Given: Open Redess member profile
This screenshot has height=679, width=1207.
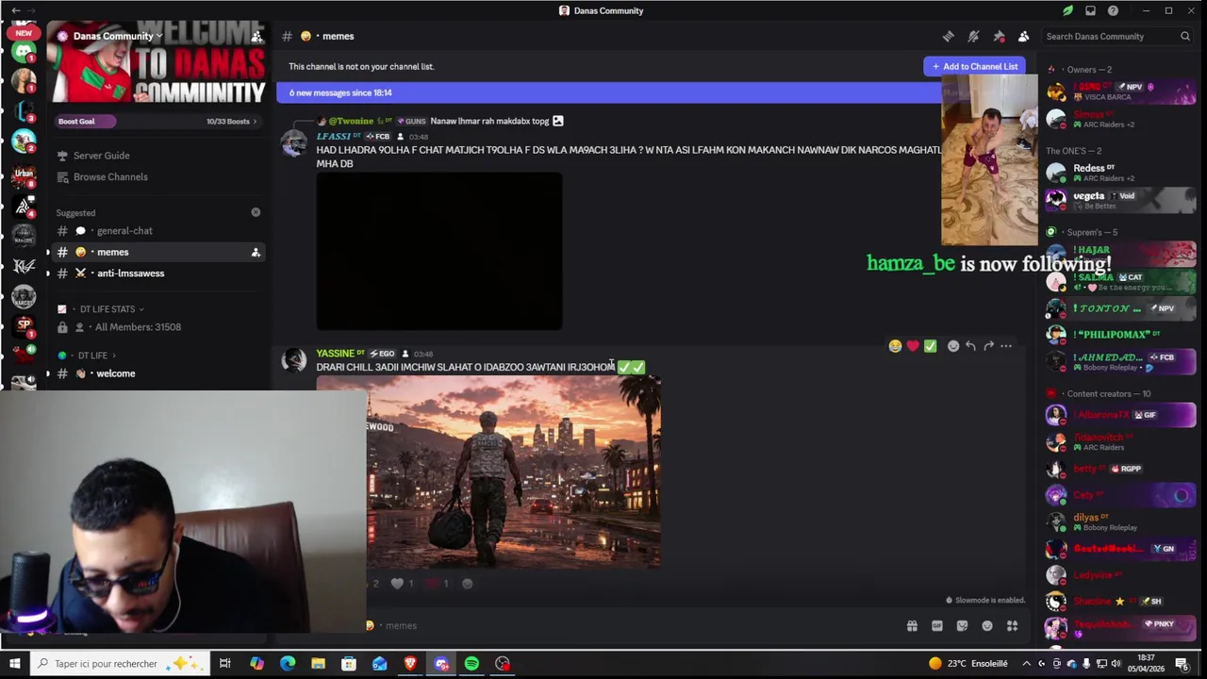Looking at the screenshot, I should tap(1120, 173).
